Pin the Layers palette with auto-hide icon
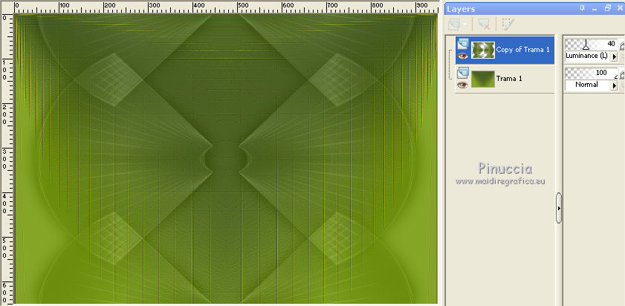Screen dimensions: 625x306 [x=583, y=8]
